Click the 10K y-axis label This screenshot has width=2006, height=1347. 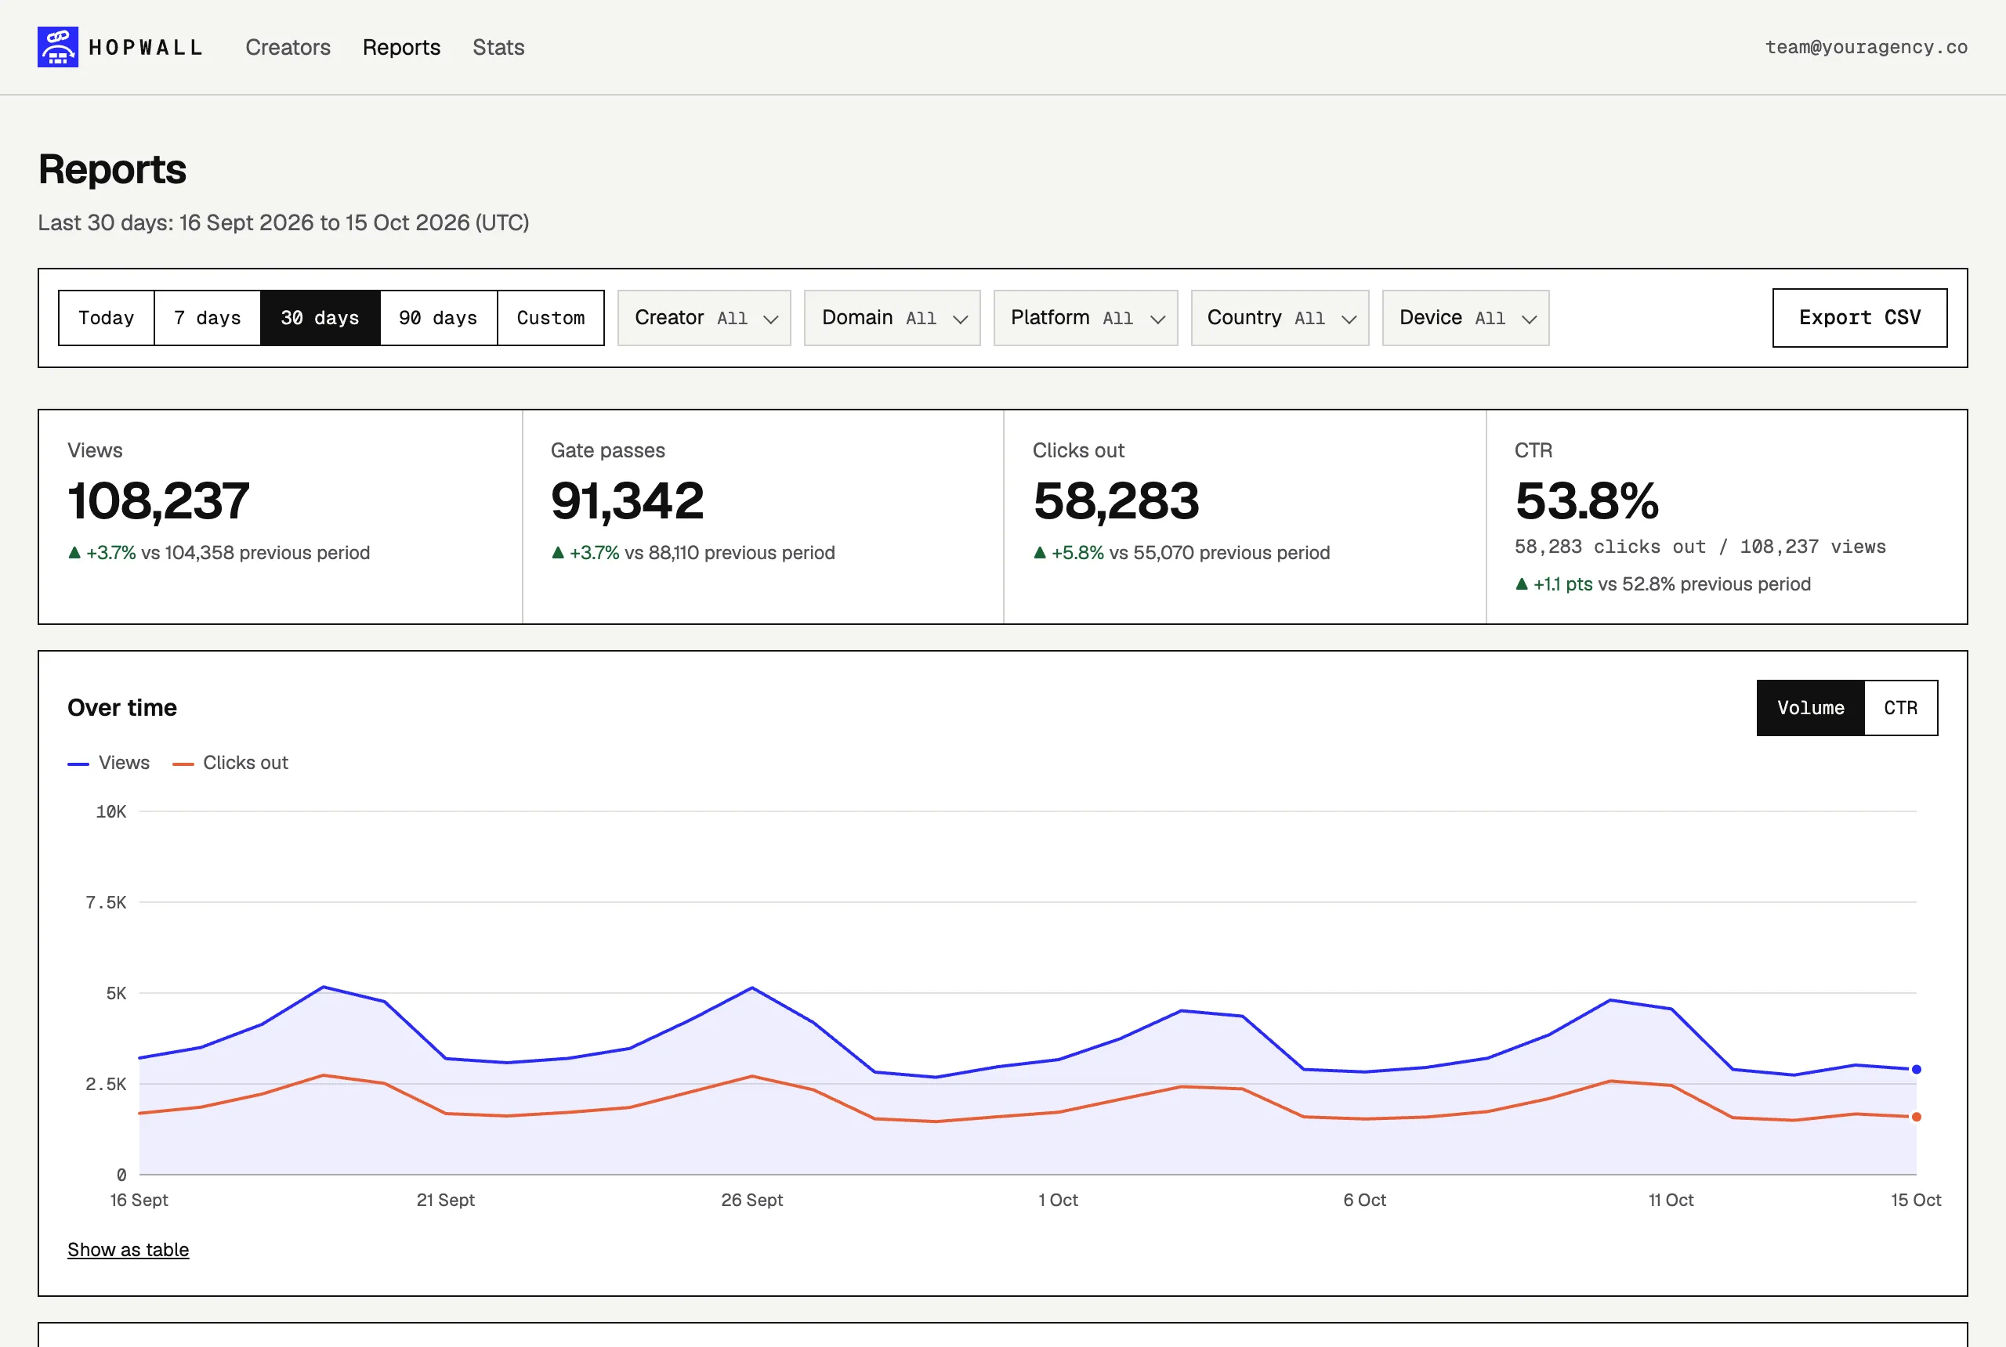(x=110, y=812)
